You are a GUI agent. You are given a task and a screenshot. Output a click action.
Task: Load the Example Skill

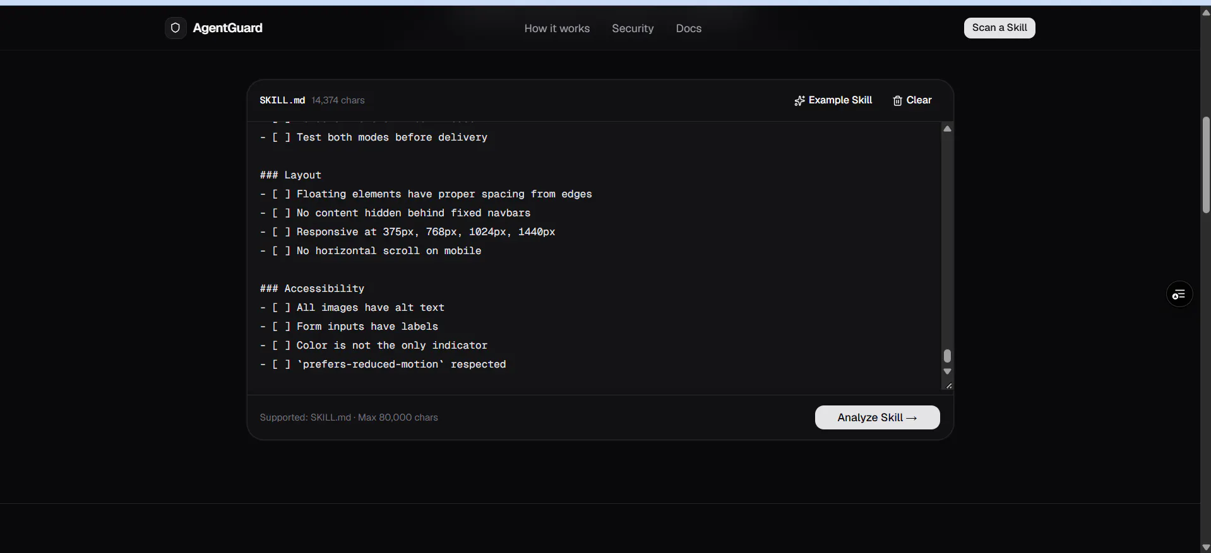[833, 100]
